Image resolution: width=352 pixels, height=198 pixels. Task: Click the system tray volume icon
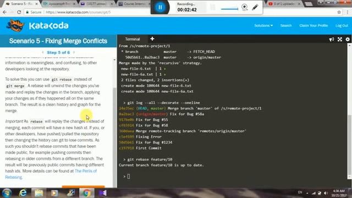coord(326,193)
